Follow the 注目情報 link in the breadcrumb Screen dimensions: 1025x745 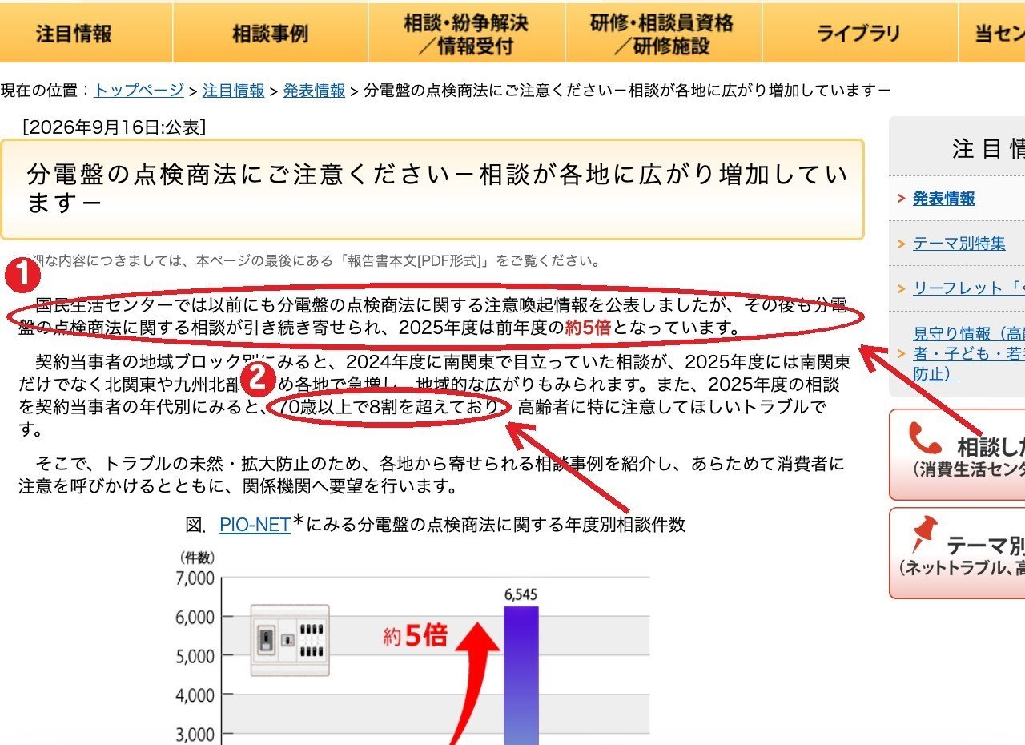(233, 91)
